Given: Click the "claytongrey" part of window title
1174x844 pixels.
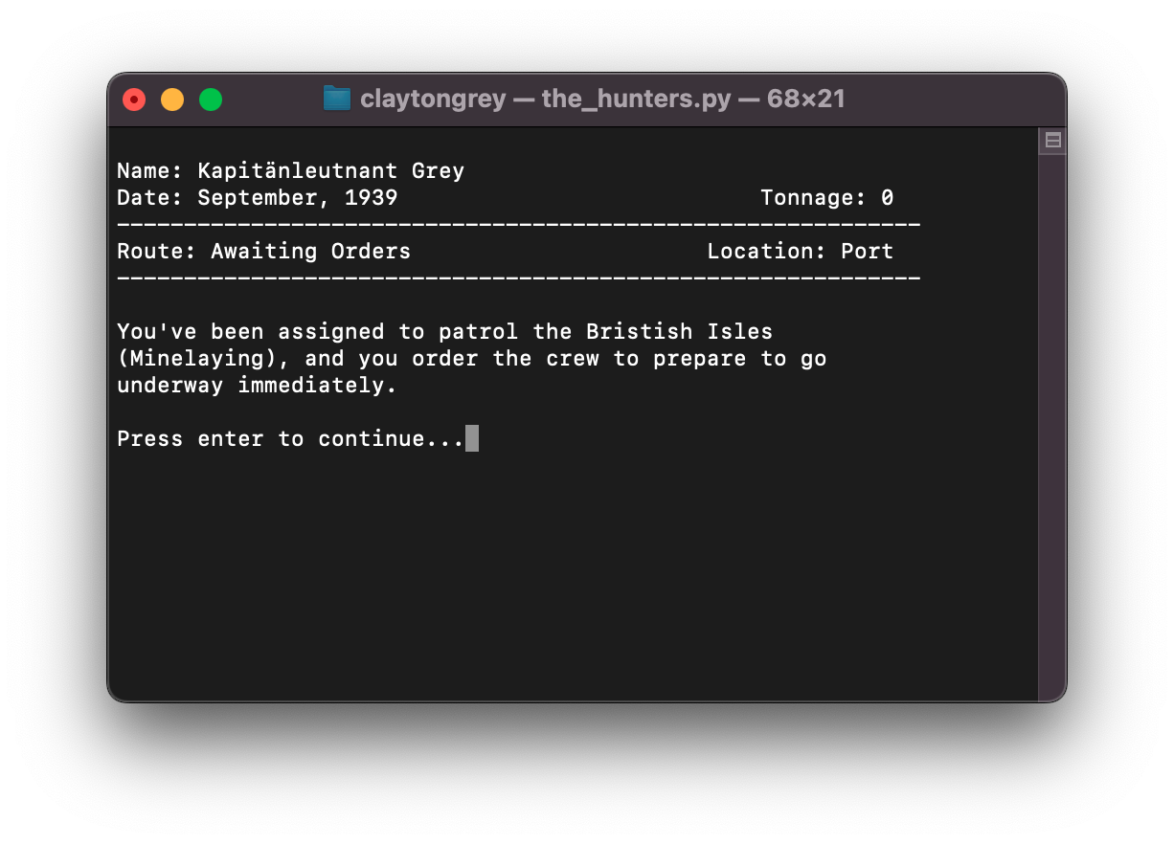Looking at the screenshot, I should coord(433,99).
